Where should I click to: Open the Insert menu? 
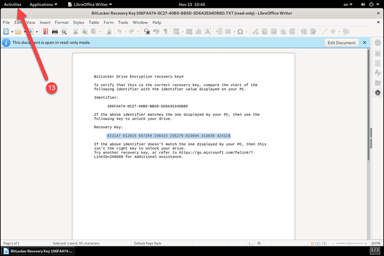point(45,22)
